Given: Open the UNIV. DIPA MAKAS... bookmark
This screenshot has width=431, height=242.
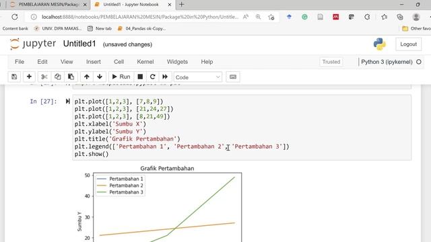Looking at the screenshot, I should [x=57, y=28].
